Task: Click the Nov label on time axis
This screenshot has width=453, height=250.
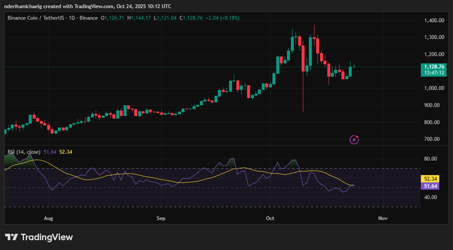Action: point(383,218)
